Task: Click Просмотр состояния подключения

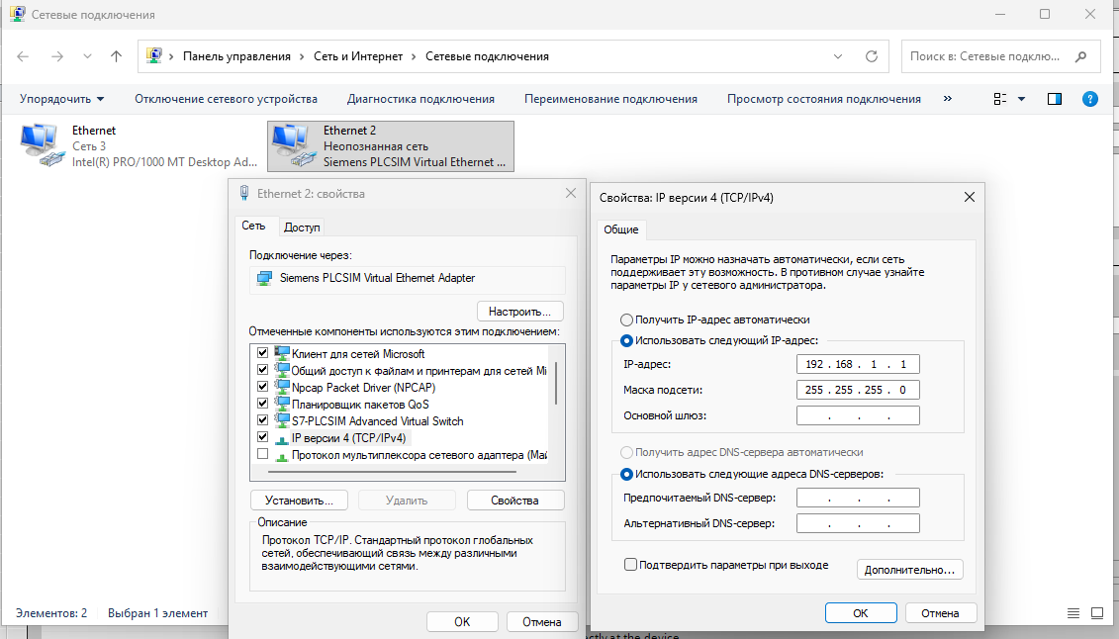Action: [x=824, y=99]
